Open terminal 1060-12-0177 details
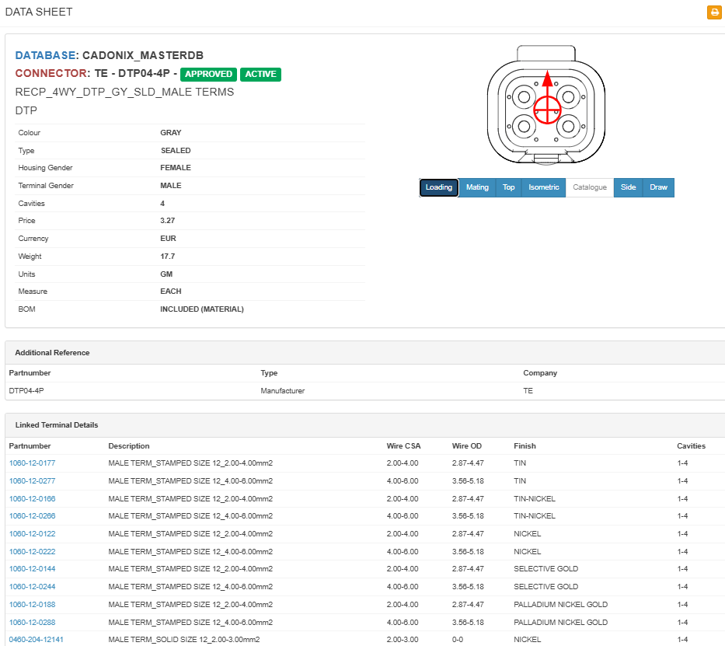Image resolution: width=725 pixels, height=646 pixels. coord(32,463)
